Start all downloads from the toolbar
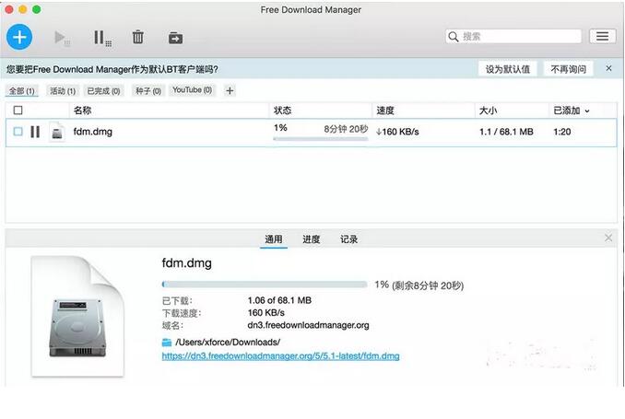The width and height of the screenshot is (625, 419). (62, 39)
